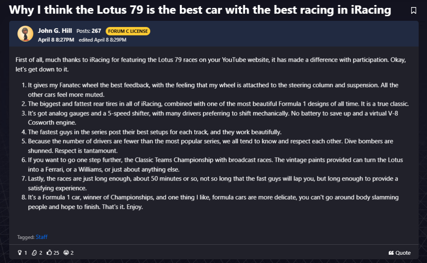Click the quotation mark icon beside Quote
The image size is (427, 263).
[391, 253]
